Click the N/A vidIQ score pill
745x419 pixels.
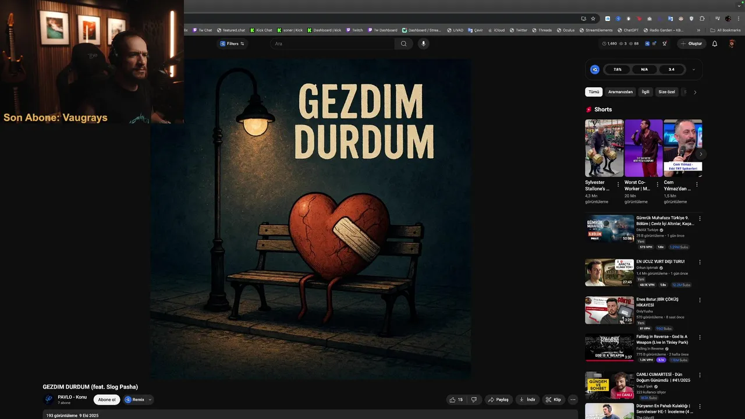tap(644, 69)
